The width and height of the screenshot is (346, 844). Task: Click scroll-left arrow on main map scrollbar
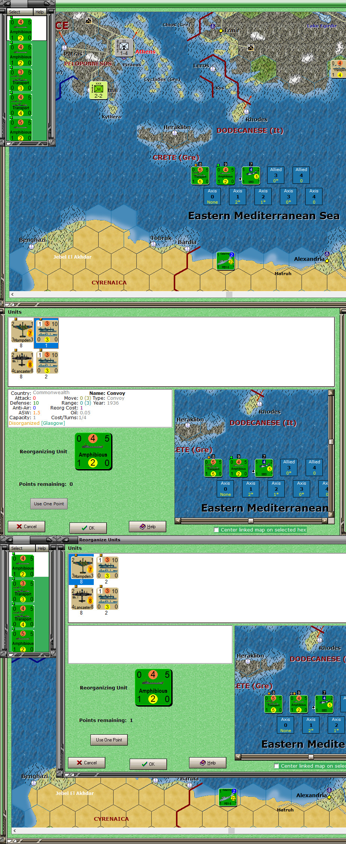click(12, 294)
